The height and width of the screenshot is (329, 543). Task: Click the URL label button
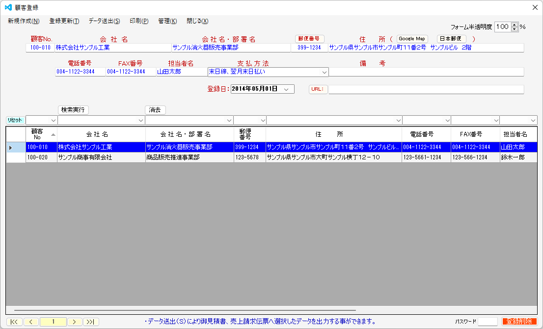point(317,89)
